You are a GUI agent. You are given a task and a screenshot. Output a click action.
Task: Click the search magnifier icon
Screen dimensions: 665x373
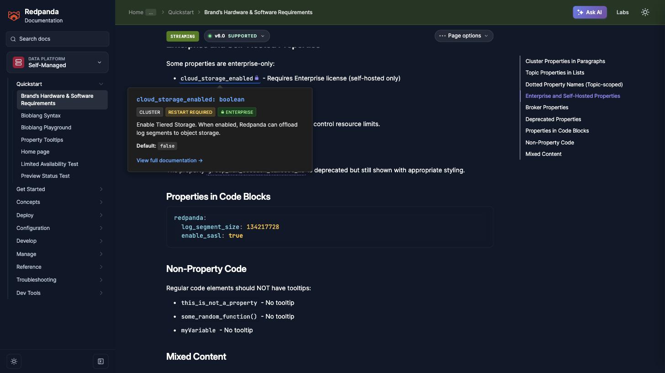[x=13, y=39]
